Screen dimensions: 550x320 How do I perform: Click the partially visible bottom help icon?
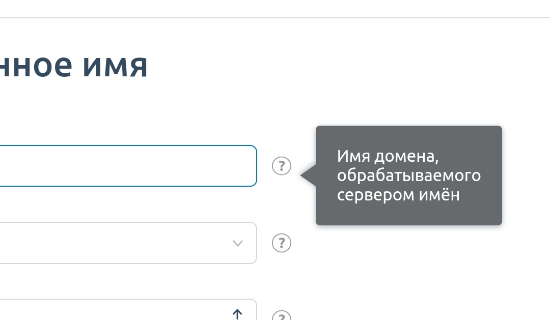click(281, 315)
